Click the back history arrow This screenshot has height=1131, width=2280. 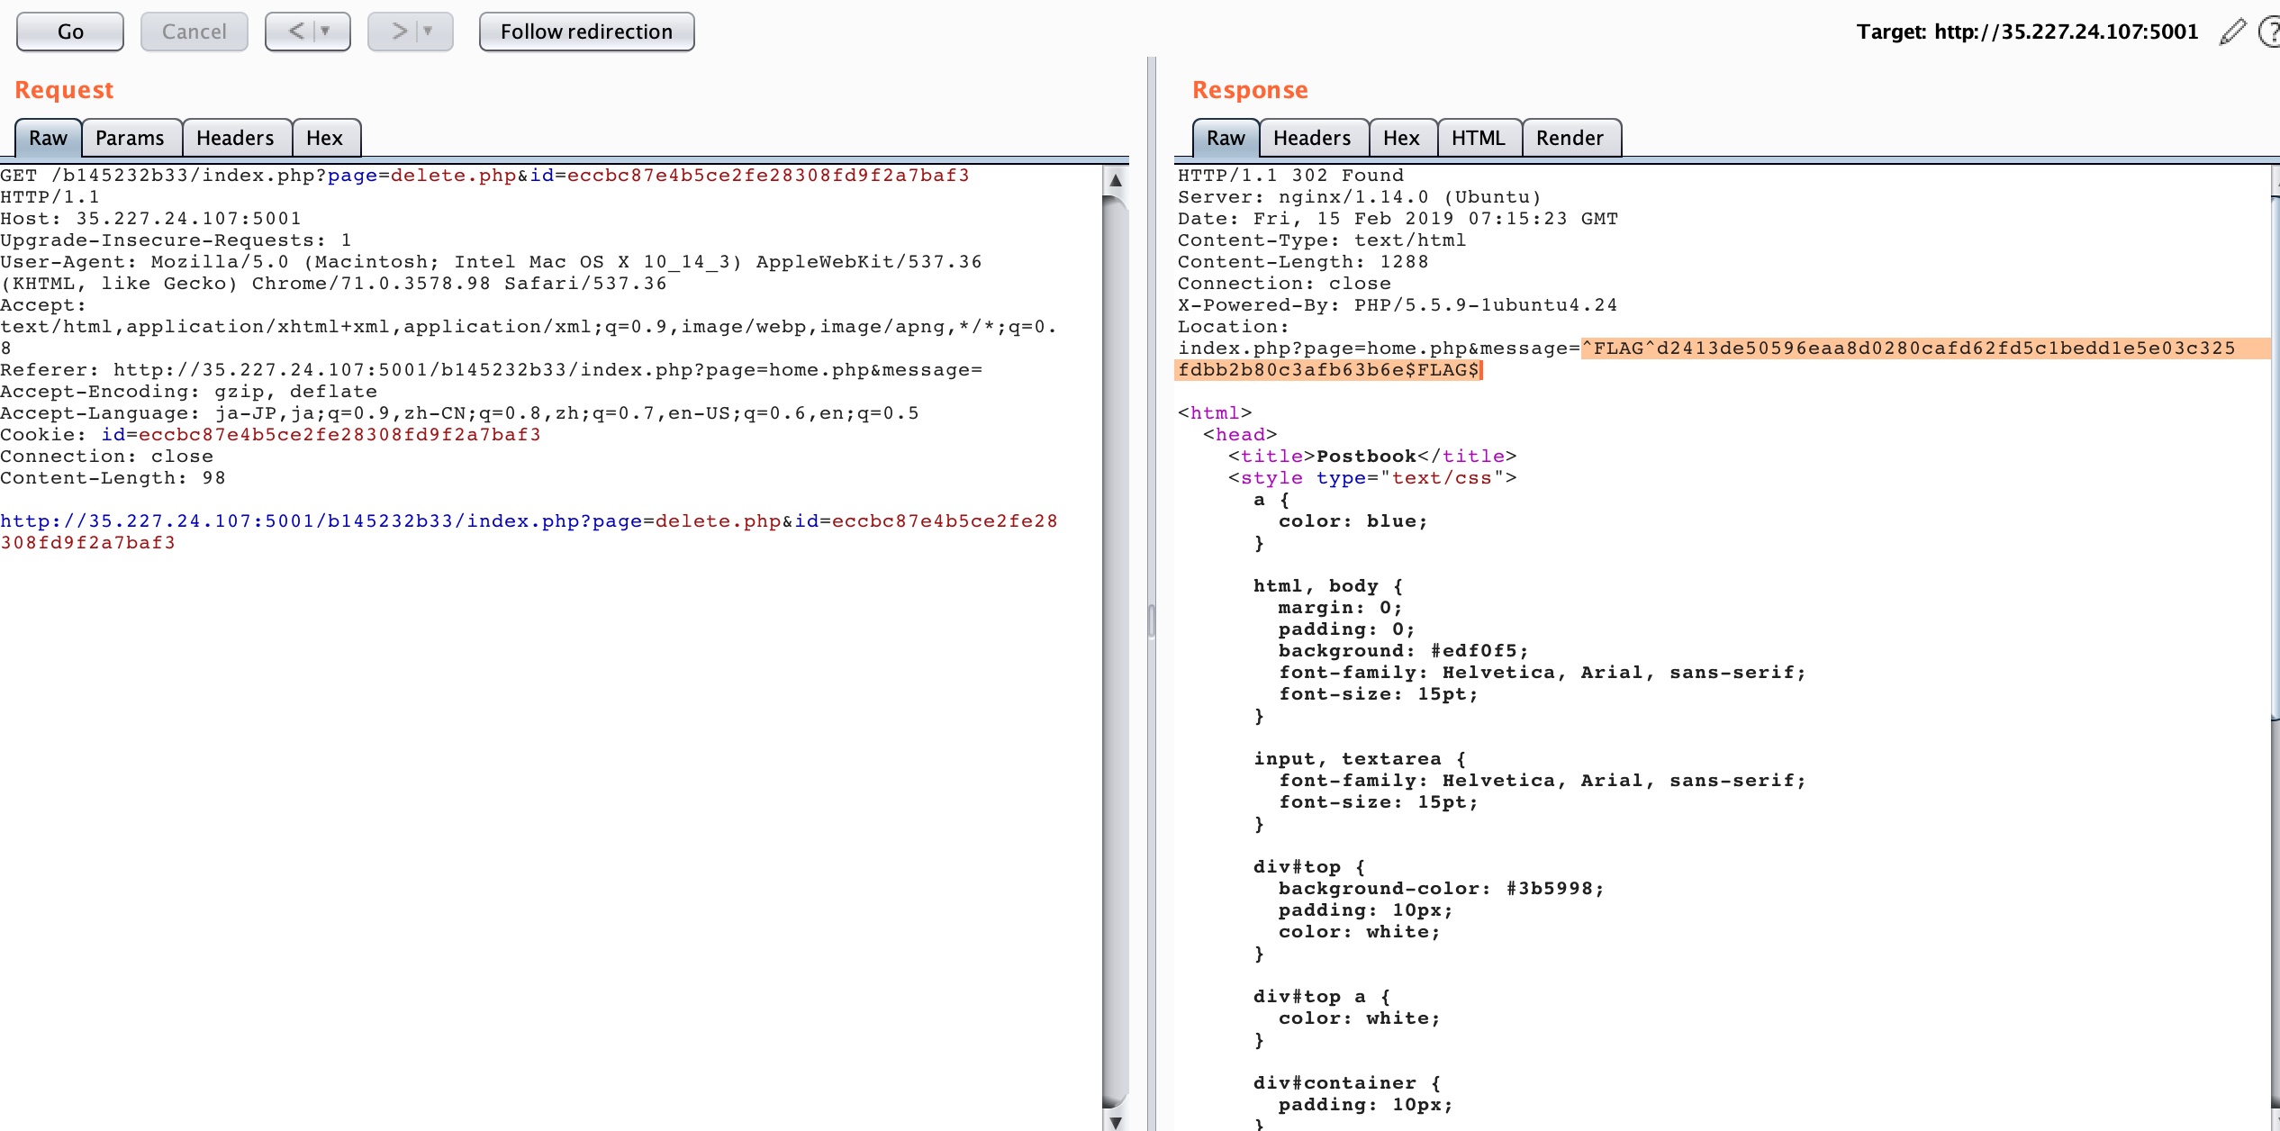click(x=296, y=32)
